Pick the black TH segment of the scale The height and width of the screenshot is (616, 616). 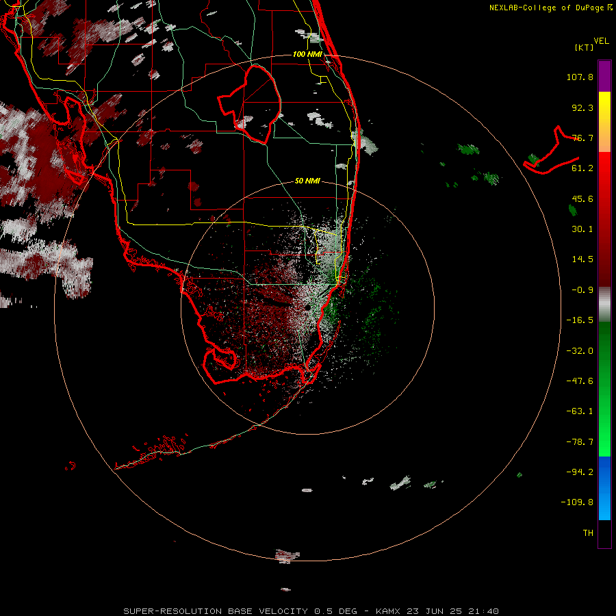click(x=604, y=533)
